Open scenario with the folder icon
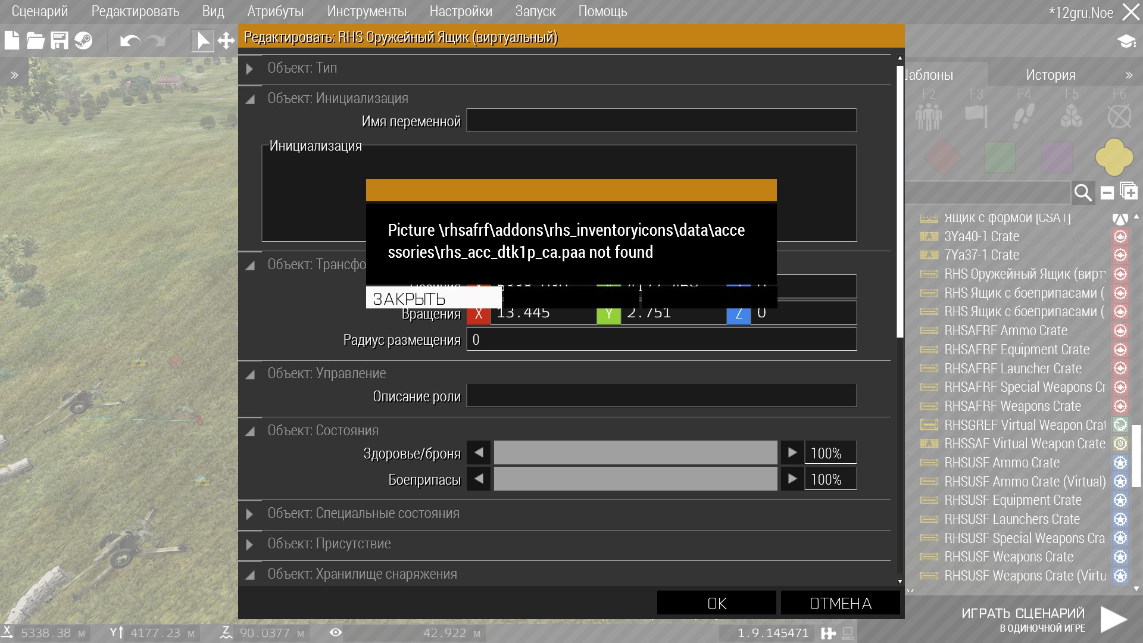1143x643 pixels. (35, 40)
